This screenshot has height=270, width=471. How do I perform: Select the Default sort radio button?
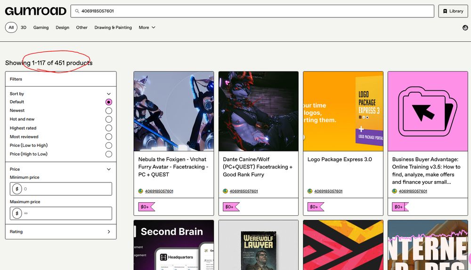[109, 102]
